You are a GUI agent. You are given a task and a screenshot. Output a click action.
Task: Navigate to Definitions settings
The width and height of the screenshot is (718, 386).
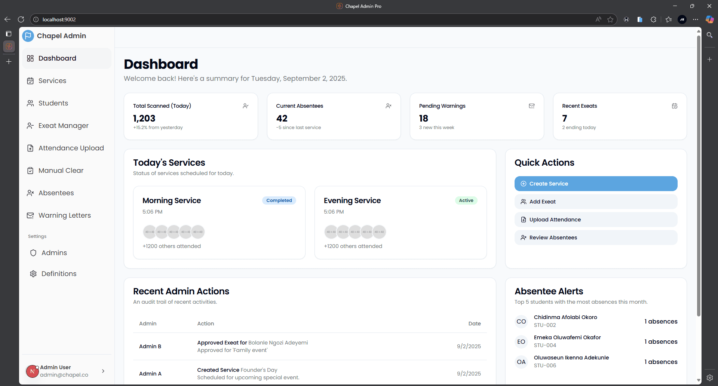click(59, 274)
